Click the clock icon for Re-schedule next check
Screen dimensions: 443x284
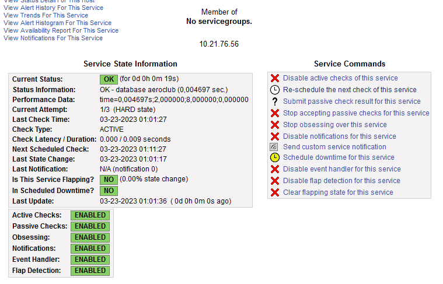tap(274, 90)
